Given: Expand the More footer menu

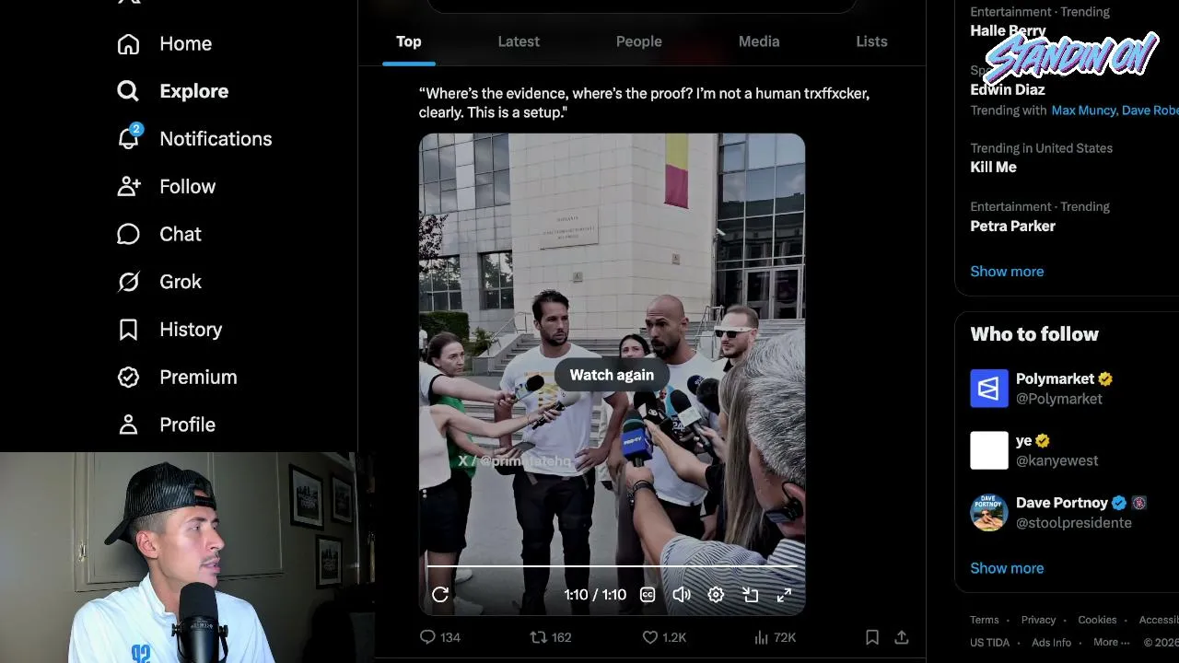Looking at the screenshot, I should click(1111, 643).
